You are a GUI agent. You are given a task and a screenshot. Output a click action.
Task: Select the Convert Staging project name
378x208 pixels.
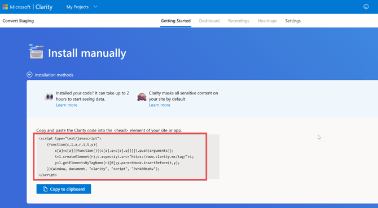18,21
